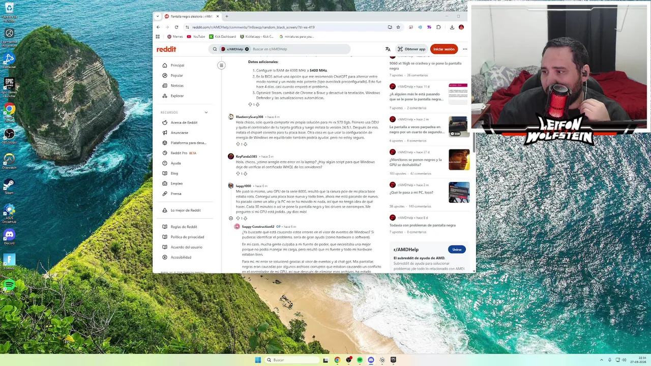Open the Memes bookmark
The image size is (651, 366).
[175, 37]
